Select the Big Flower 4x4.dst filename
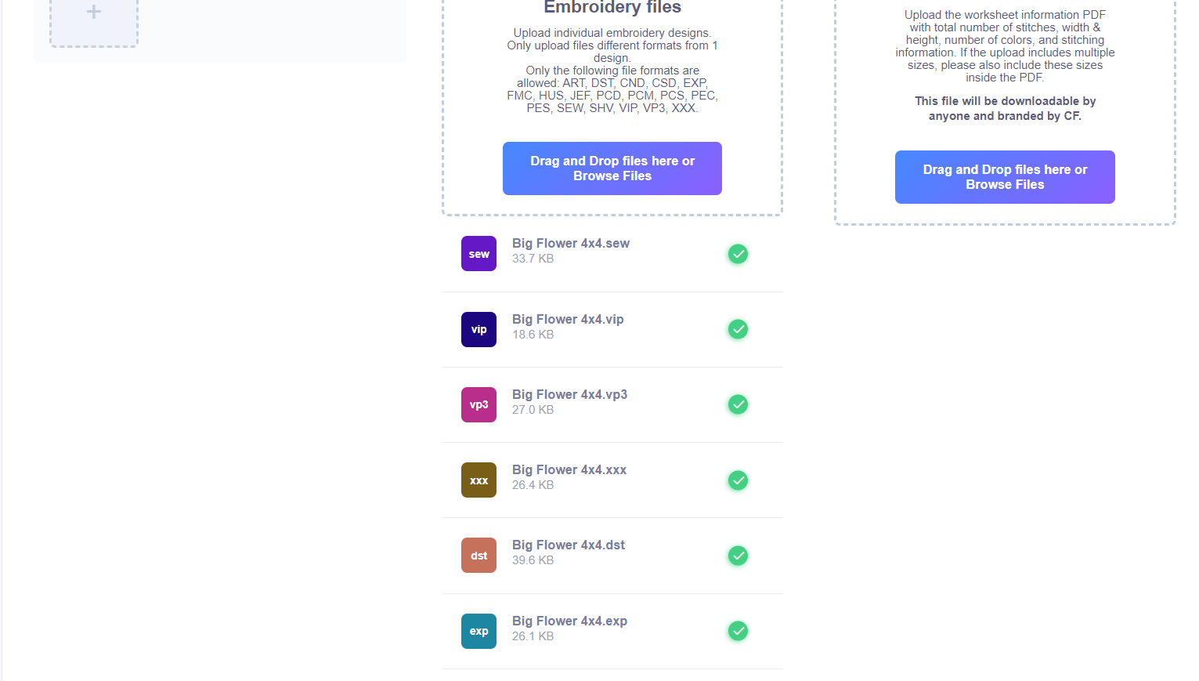The image size is (1199, 681). [x=569, y=545]
